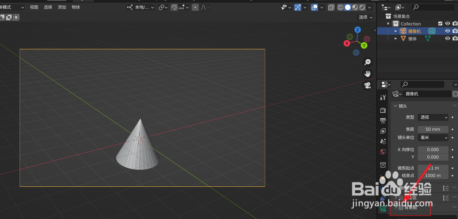Align view to the green Y axis
The image size is (458, 219).
click(364, 46)
